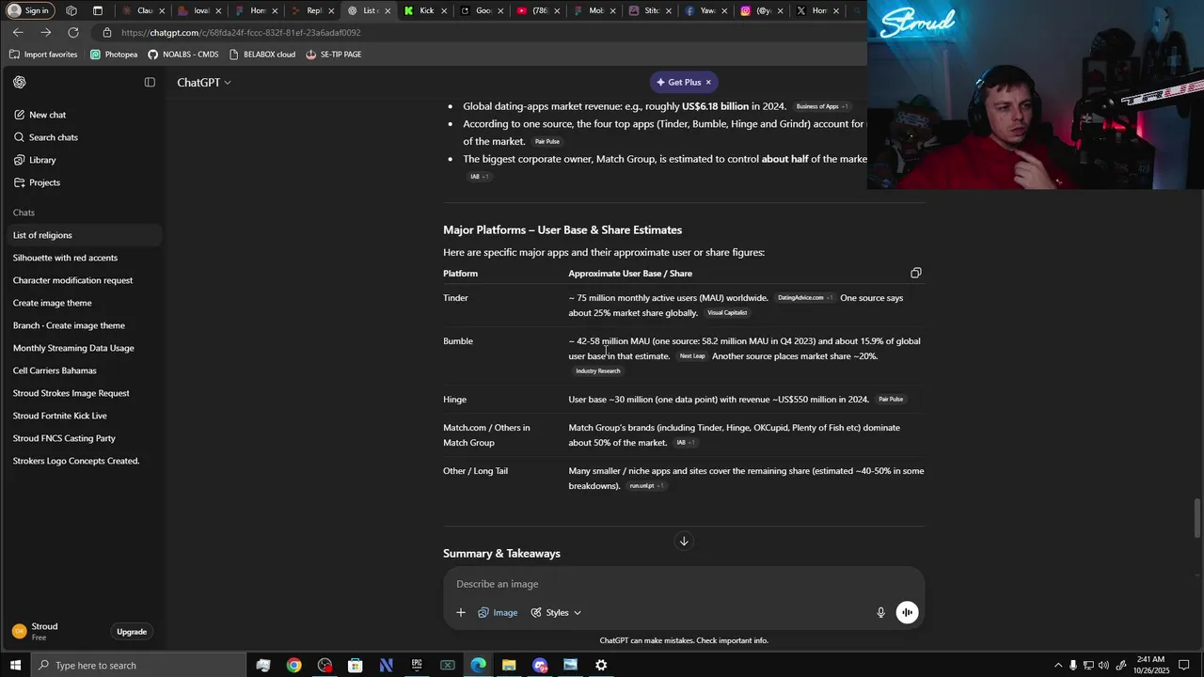This screenshot has width=1204, height=677.
Task: Open Settings gear from the taskbar
Action: click(601, 666)
